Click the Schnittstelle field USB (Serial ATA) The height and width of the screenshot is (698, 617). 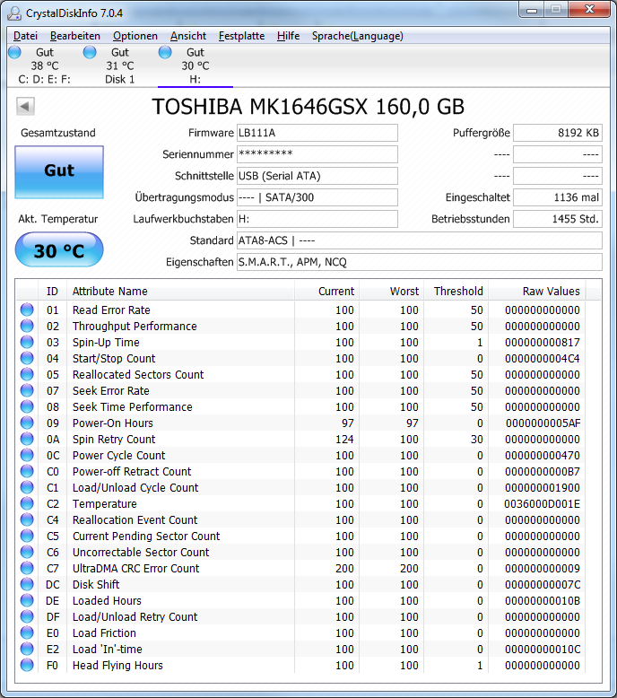(317, 176)
